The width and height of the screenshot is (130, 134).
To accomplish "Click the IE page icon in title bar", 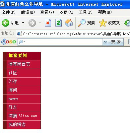I will click(2, 4).
